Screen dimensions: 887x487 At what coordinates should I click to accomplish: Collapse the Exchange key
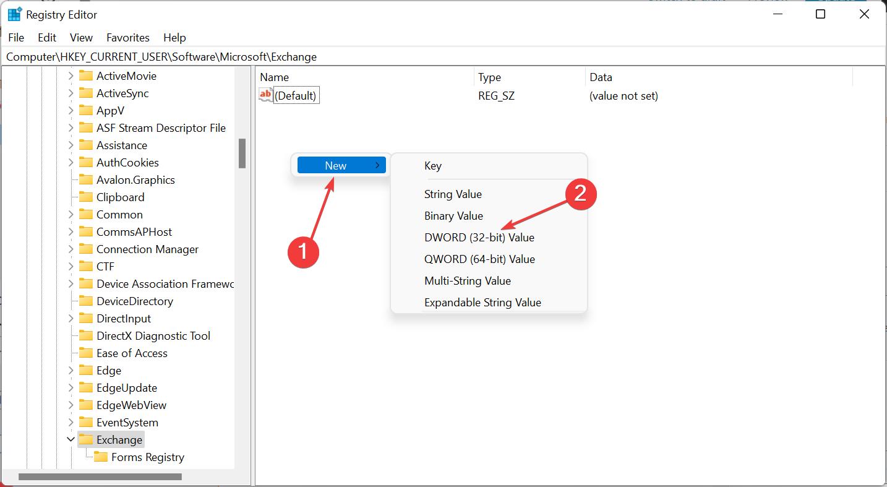pos(71,440)
